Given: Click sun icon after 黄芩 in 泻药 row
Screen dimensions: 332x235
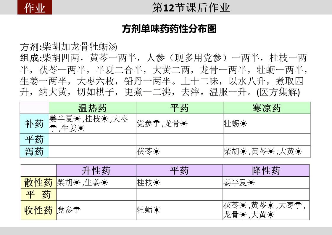Looking at the screenshot, I should (271, 151).
